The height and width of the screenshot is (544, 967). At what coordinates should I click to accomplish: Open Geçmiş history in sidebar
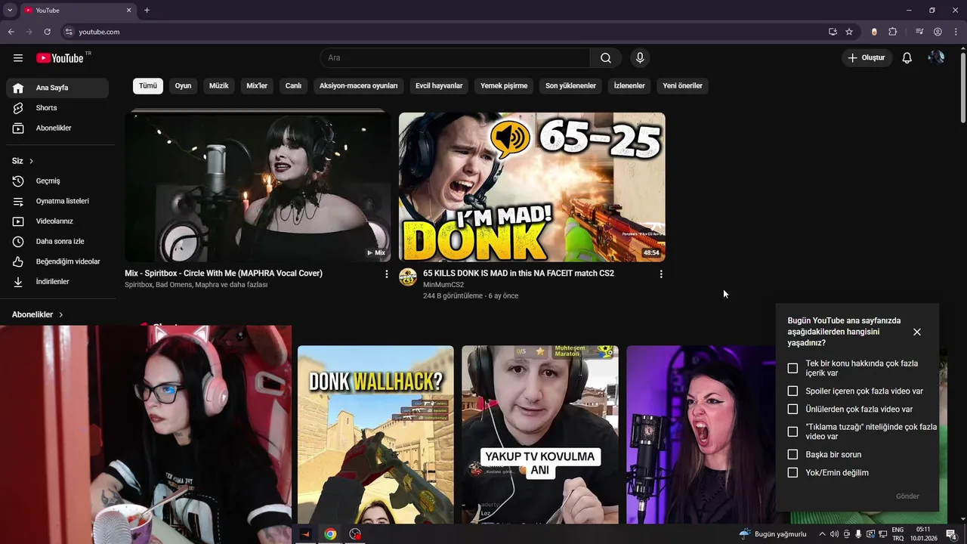point(57,181)
